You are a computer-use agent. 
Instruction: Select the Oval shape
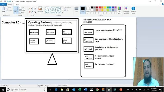click(x=51, y=8)
